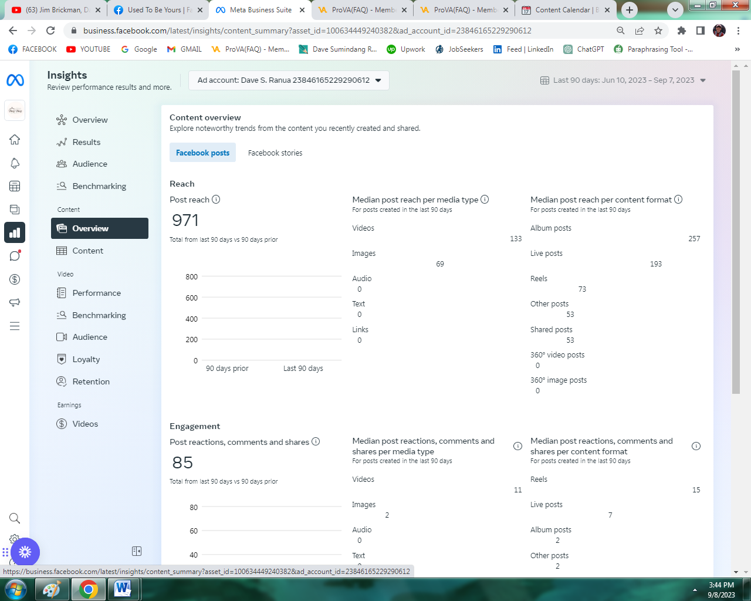Switch to Facebook stories
This screenshot has height=601, width=751.
[x=275, y=152]
